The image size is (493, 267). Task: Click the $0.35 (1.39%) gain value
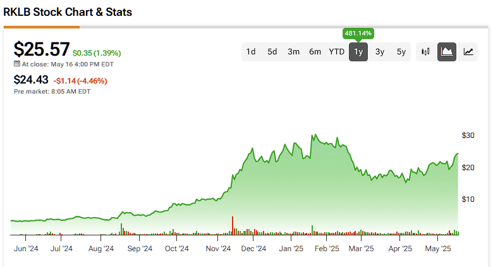pos(97,53)
